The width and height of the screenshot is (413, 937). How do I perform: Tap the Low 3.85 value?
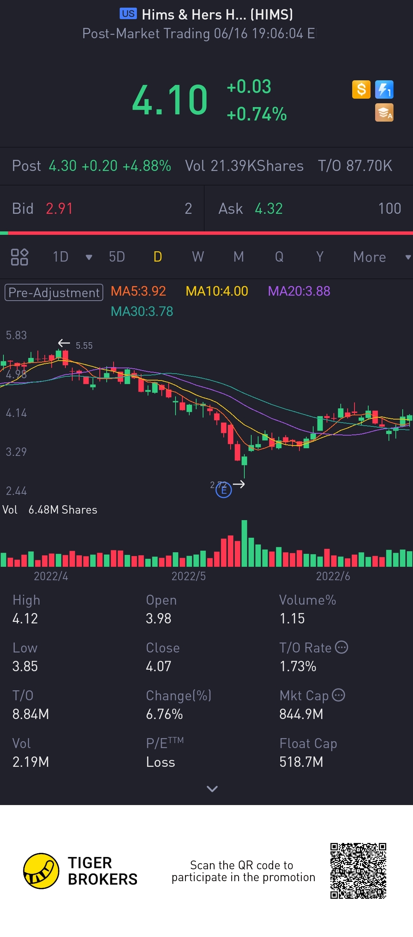25,666
